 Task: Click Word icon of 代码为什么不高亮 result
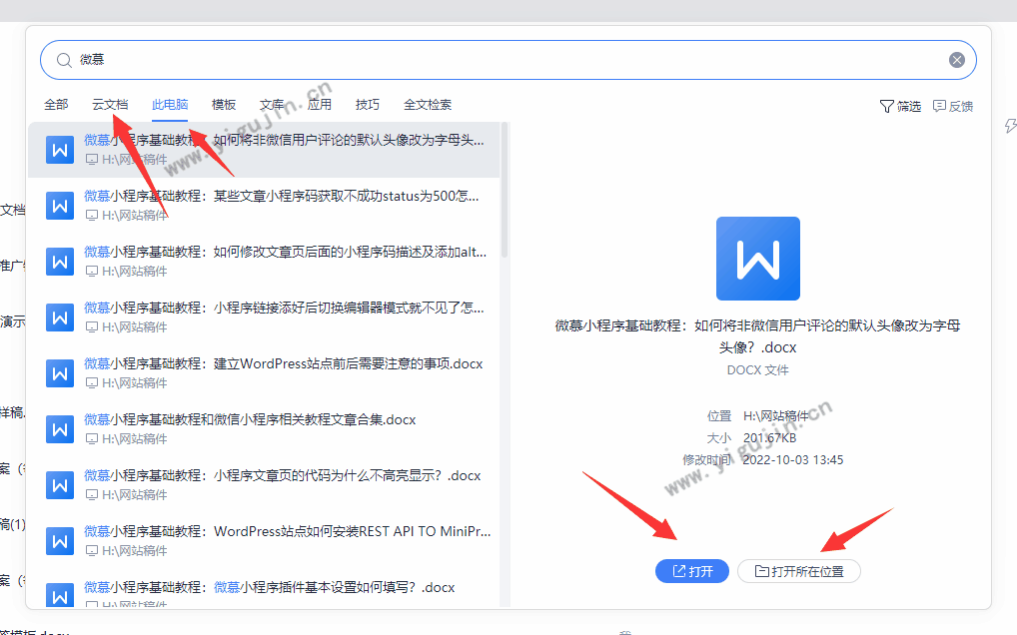pos(60,485)
